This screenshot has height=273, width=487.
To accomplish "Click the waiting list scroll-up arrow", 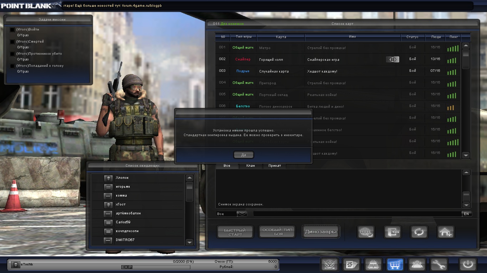I will (190, 178).
